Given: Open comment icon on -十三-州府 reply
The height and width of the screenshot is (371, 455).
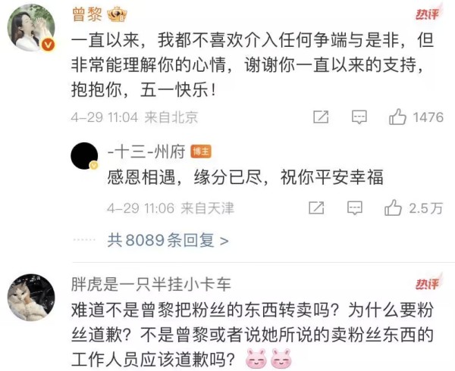Looking at the screenshot, I should [x=355, y=208].
